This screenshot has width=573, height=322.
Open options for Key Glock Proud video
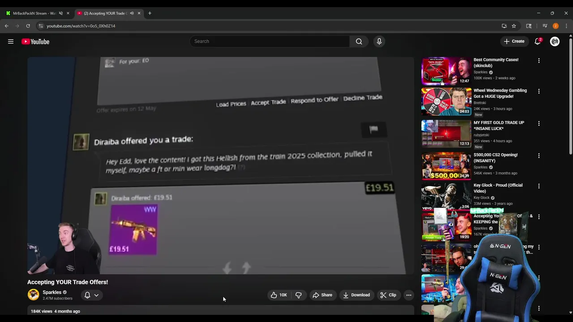coord(539,186)
